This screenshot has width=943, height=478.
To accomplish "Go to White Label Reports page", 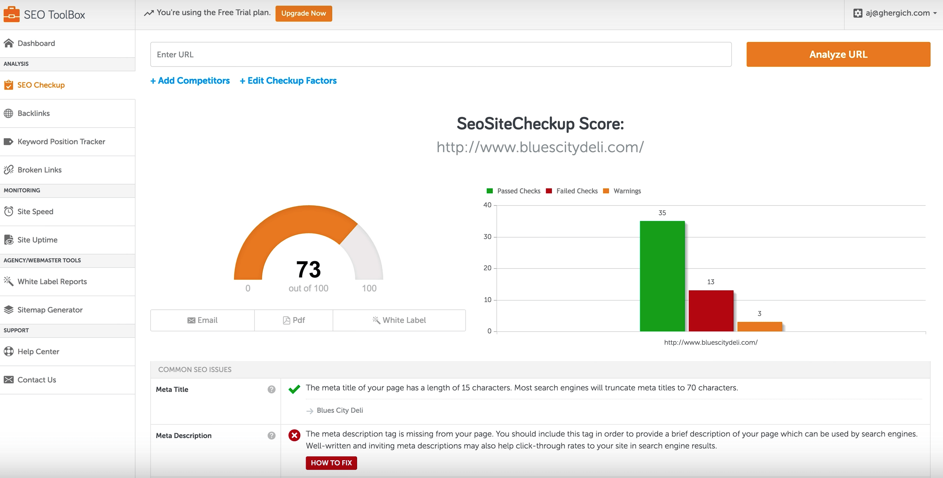I will pyautogui.click(x=52, y=281).
